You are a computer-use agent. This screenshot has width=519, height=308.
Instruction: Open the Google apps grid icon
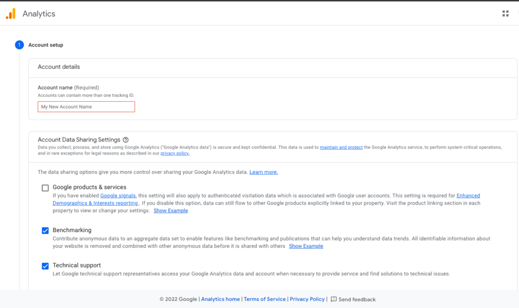pos(505,14)
